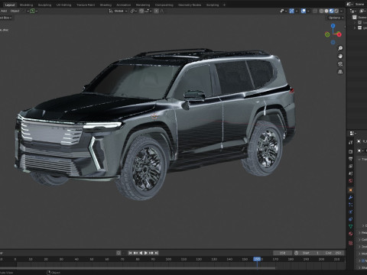
Task: Open the View Layer properties tab
Action: click(351, 167)
